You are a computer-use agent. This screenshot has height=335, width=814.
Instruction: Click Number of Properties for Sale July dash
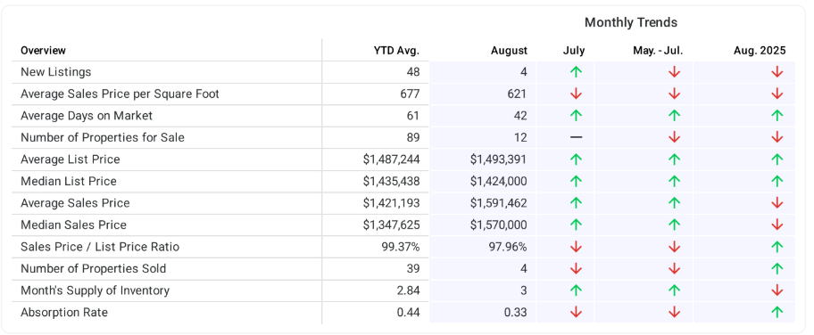576,137
